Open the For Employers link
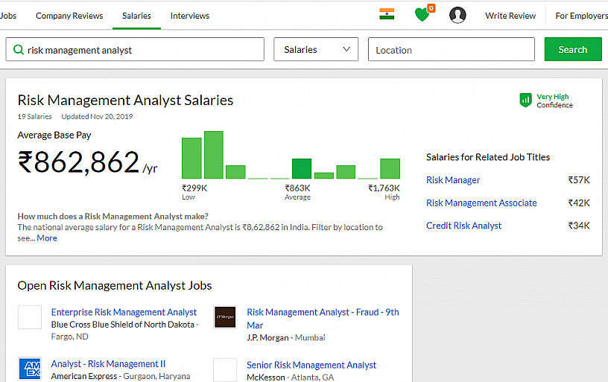The image size is (608, 382). (x=581, y=16)
